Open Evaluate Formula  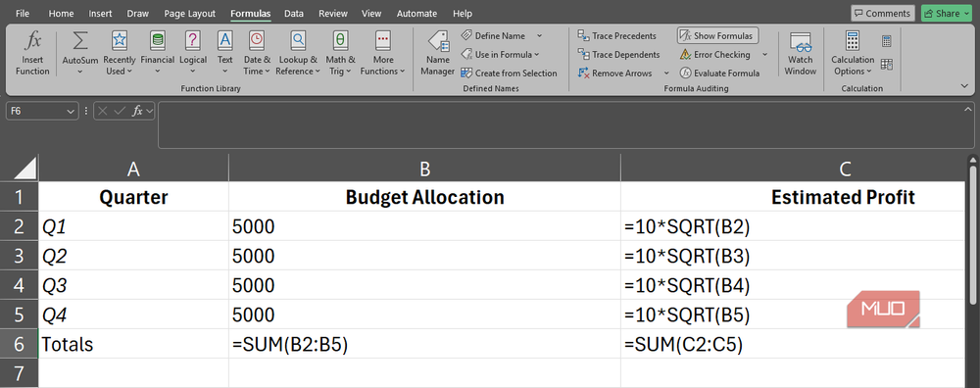719,73
